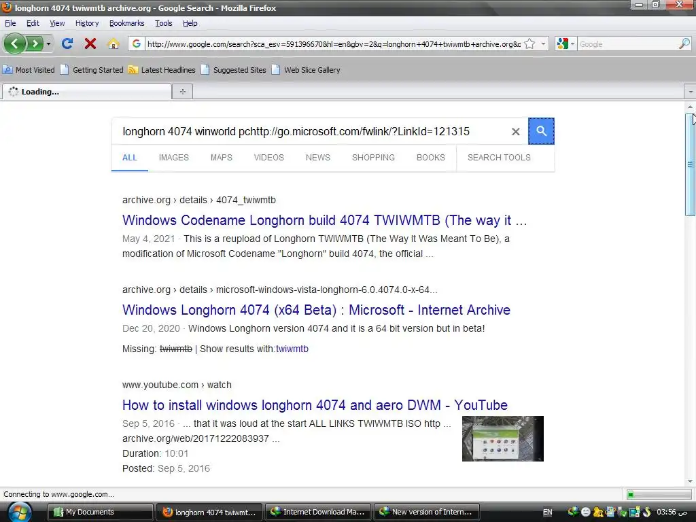The width and height of the screenshot is (696, 522).
Task: Open the Latest Headlines feed bookmark
Action: (162, 70)
